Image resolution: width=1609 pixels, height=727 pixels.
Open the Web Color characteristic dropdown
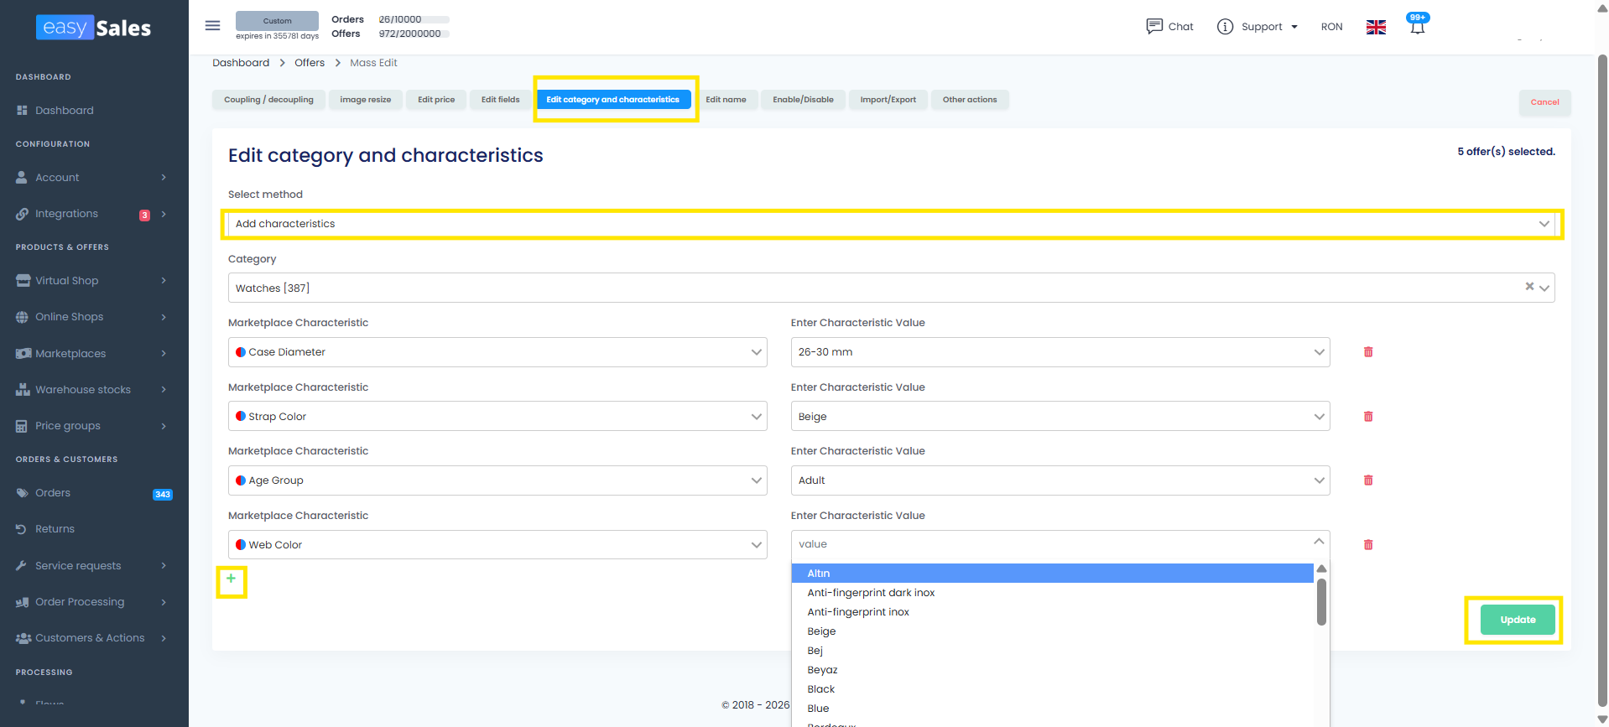point(497,545)
